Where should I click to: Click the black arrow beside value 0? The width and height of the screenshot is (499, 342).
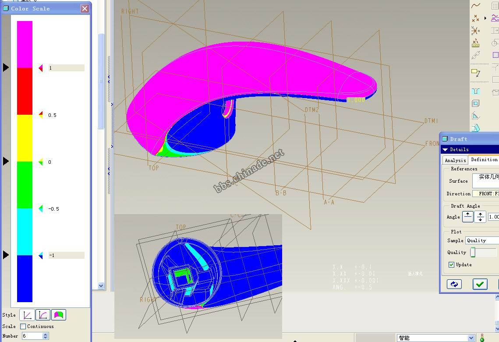pos(6,161)
